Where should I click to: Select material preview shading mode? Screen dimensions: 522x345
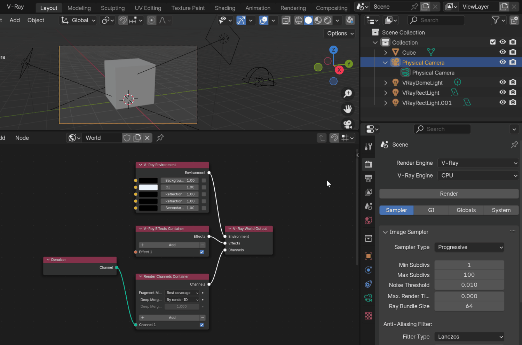(x=318, y=20)
